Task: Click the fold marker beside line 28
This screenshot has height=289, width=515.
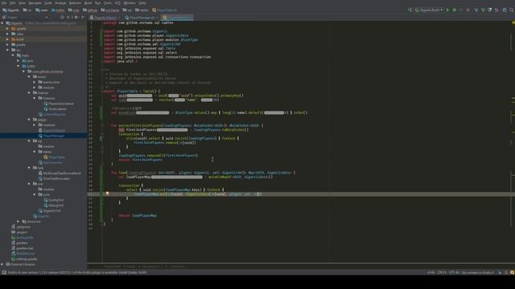Action: 101,139
